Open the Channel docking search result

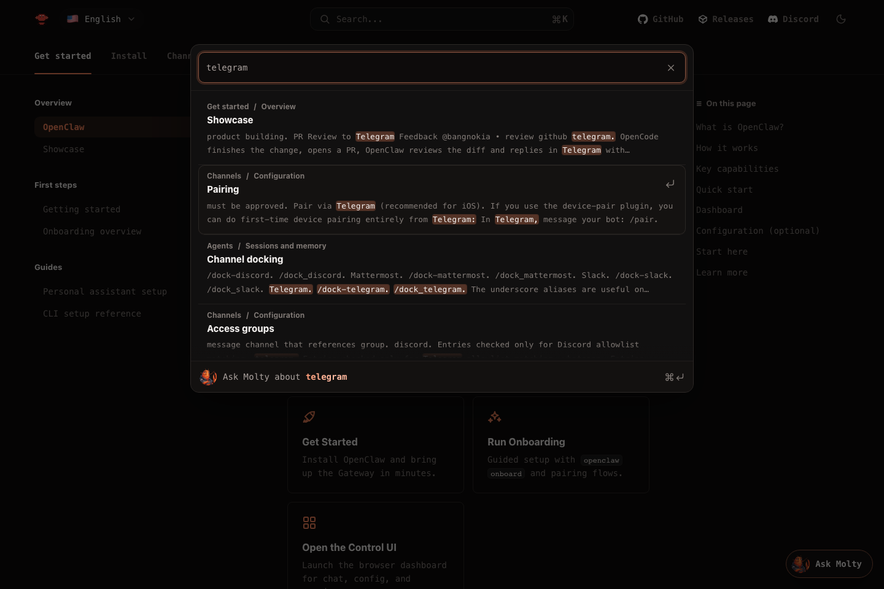tap(442, 269)
